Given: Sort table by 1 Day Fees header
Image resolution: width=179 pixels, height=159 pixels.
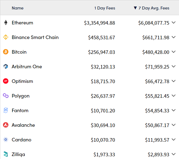Looking at the screenshot, I should click(x=105, y=8).
